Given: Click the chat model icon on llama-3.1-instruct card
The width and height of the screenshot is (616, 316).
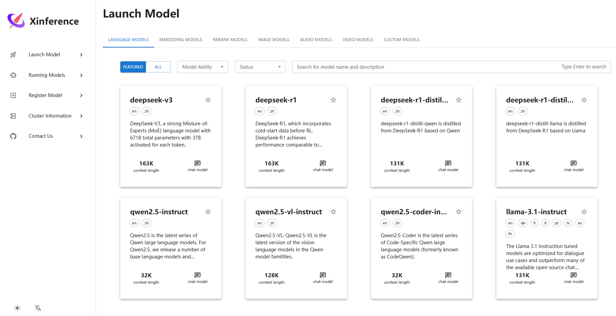Looking at the screenshot, I should [x=574, y=275].
